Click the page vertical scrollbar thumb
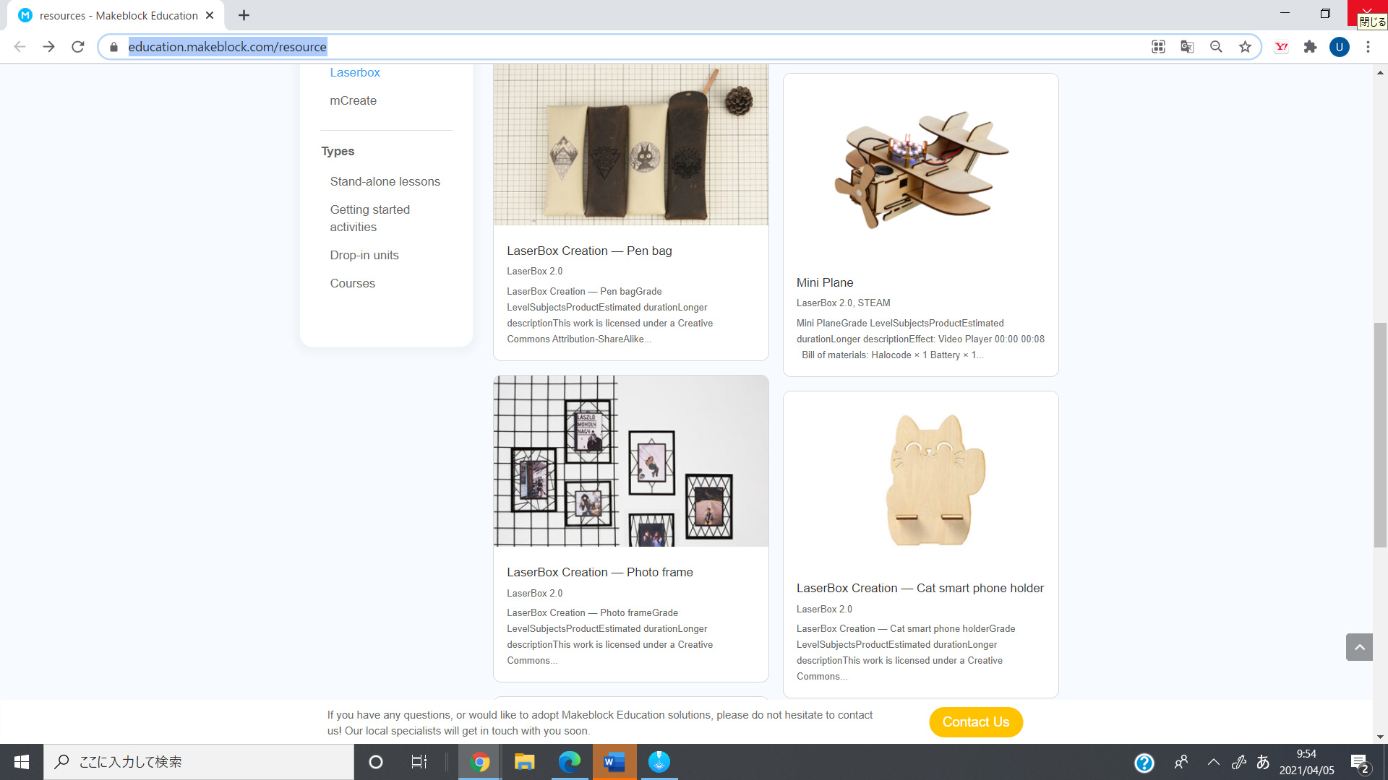Image resolution: width=1388 pixels, height=780 pixels. (x=1380, y=435)
